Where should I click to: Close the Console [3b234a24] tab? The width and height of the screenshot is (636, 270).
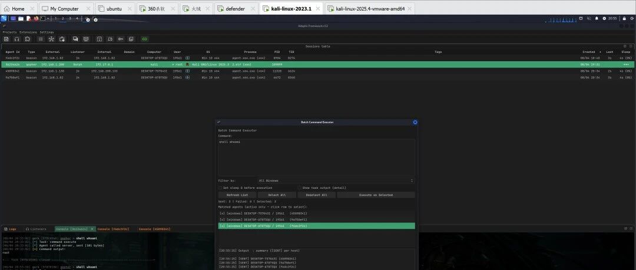92,229
